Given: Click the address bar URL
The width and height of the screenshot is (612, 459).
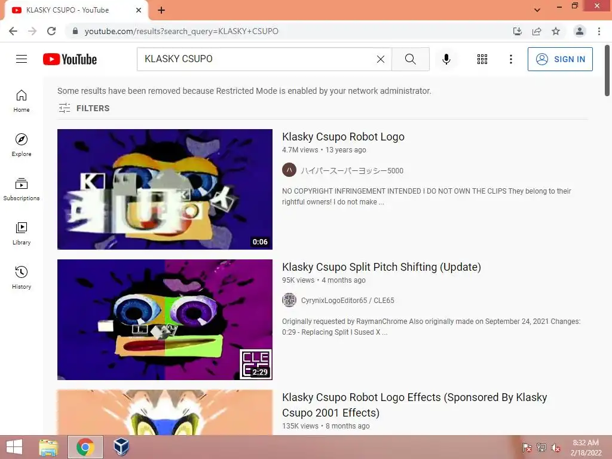Looking at the screenshot, I should 182,31.
